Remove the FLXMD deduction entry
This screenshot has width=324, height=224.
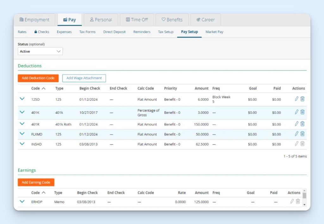[302, 134]
